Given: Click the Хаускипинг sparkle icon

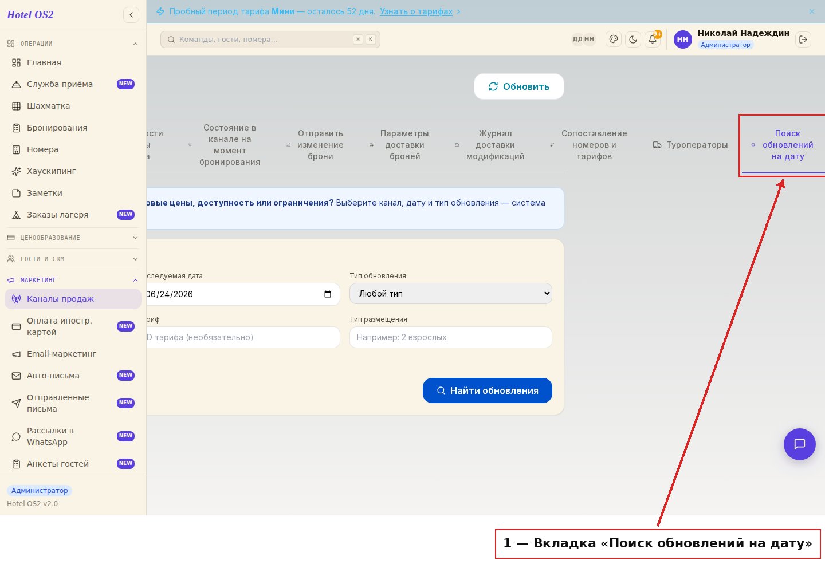Looking at the screenshot, I should pos(16,171).
